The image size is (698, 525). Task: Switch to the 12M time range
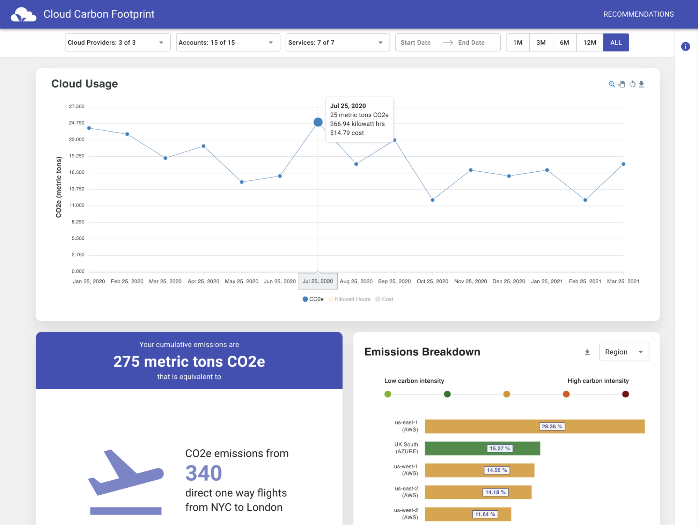tap(589, 43)
